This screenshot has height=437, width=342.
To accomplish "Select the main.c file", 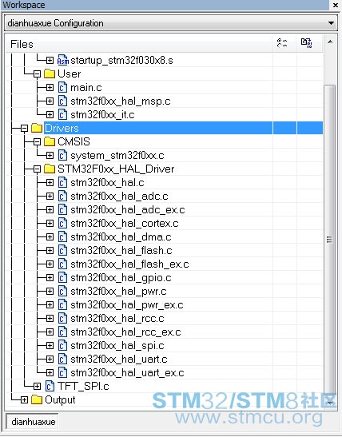I will tap(86, 88).
